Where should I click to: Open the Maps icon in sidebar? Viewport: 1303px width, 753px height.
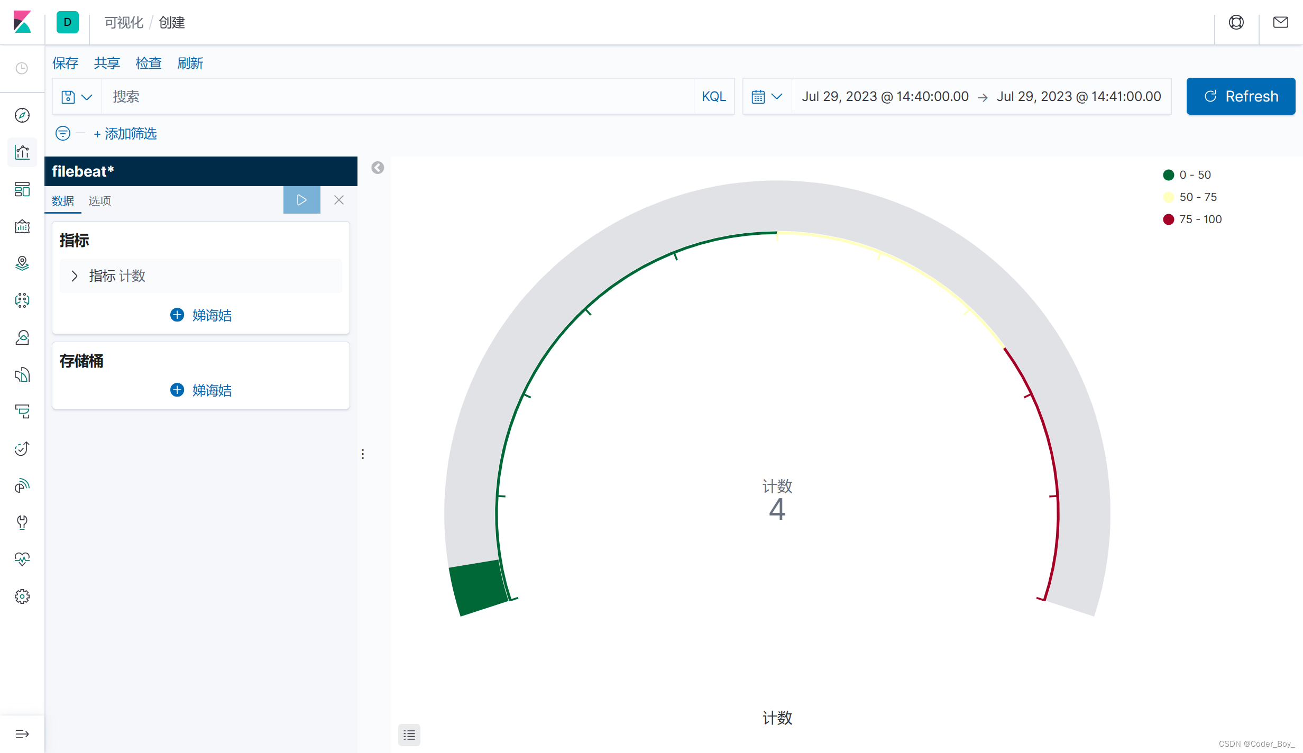(x=22, y=263)
